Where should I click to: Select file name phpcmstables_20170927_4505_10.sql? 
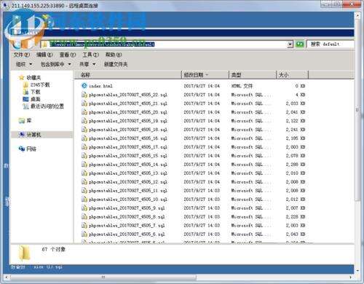coord(128,200)
